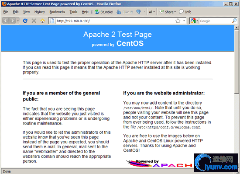
Task: Click the Info speech bubble button
Action: point(185,12)
